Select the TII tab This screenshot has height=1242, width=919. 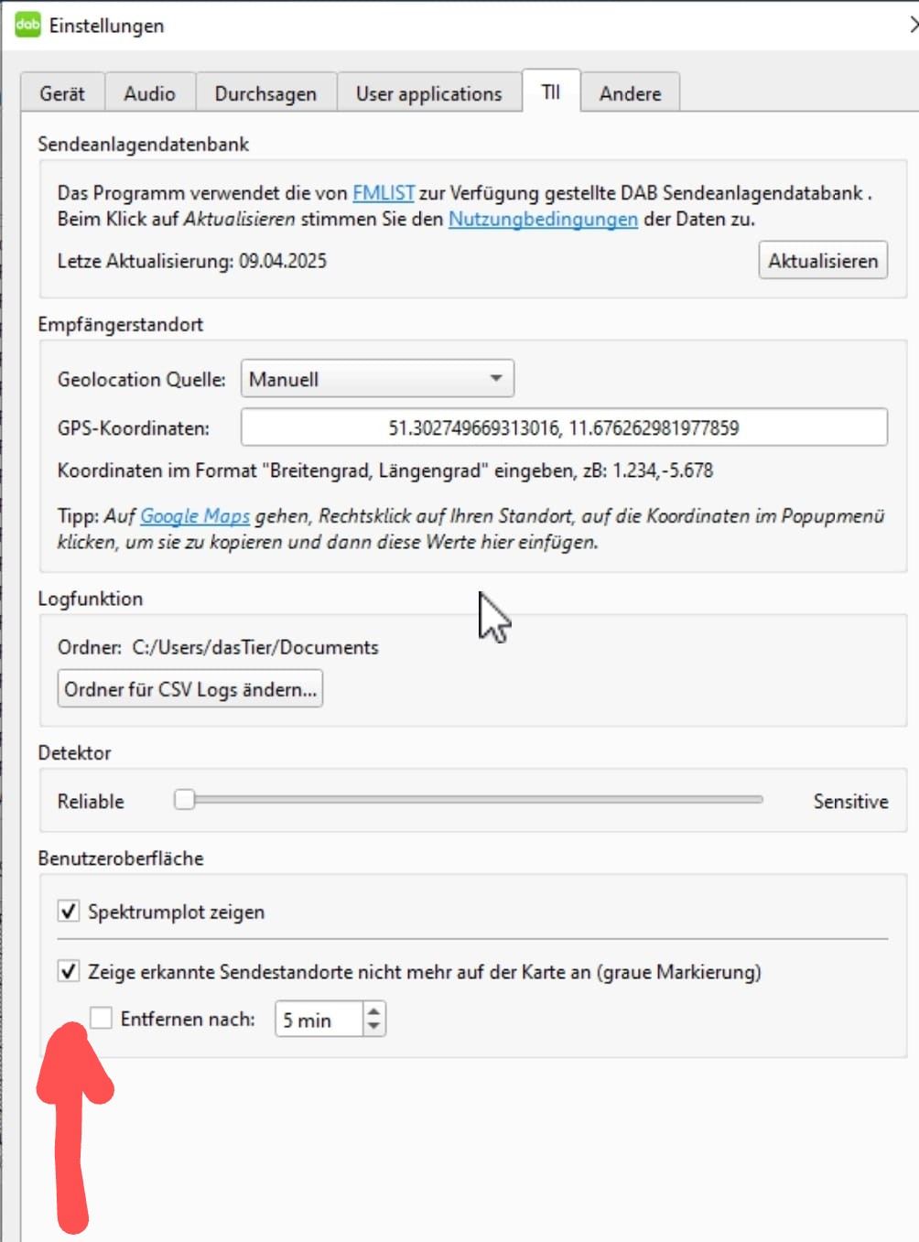550,92
